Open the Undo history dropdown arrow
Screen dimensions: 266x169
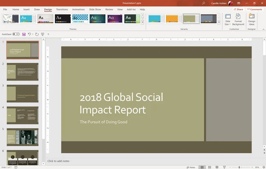tap(33, 34)
